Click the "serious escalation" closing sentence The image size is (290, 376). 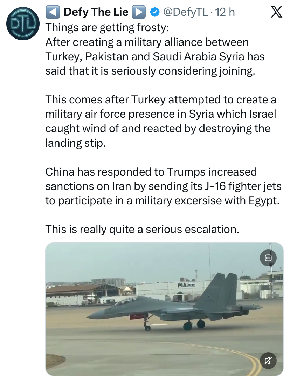(142, 229)
